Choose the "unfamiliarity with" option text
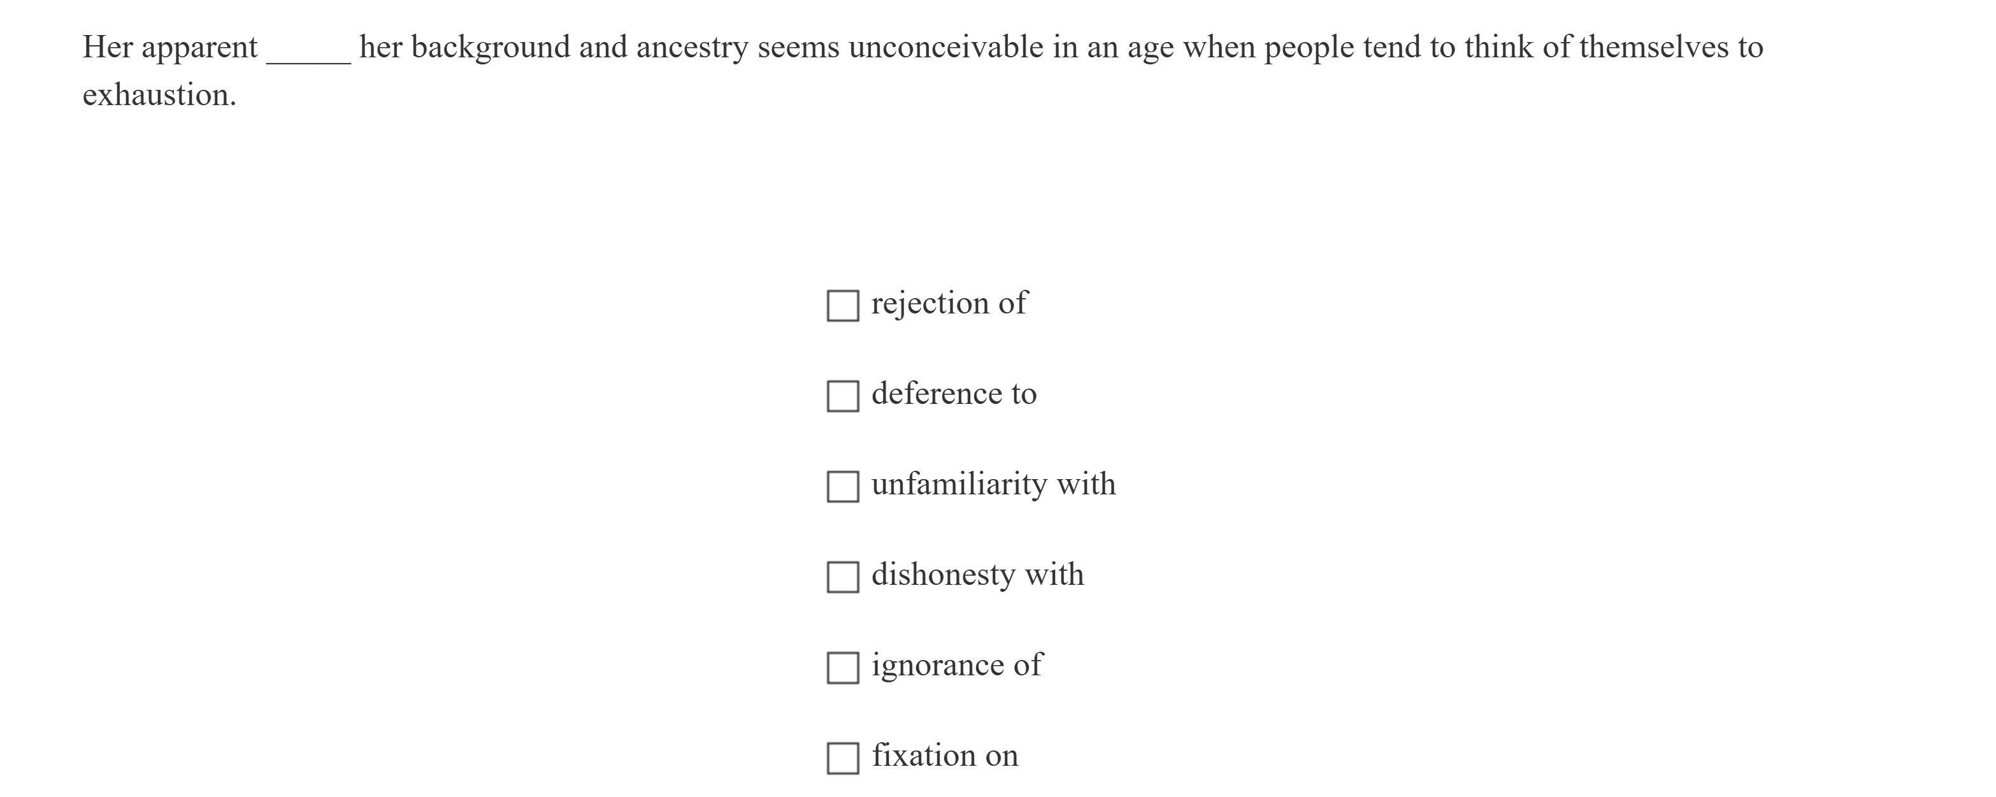1996x797 pixels. (x=993, y=484)
